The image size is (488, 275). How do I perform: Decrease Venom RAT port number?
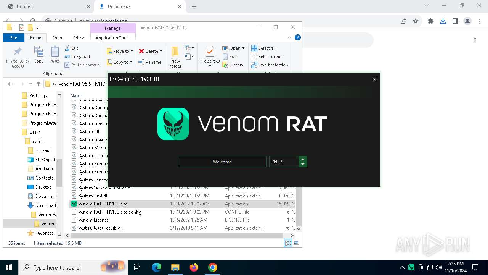[303, 164]
